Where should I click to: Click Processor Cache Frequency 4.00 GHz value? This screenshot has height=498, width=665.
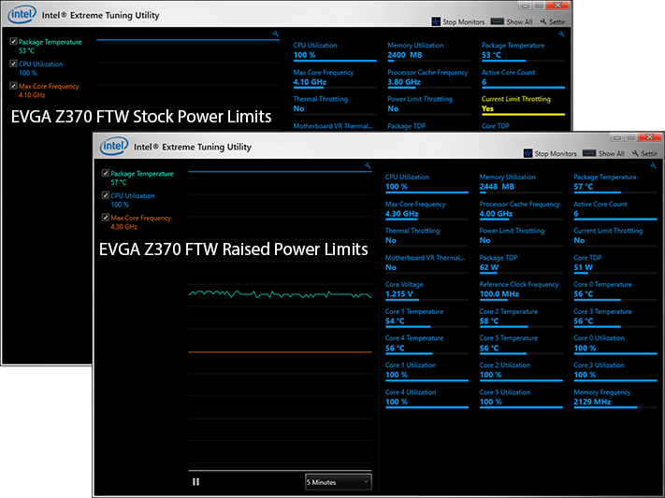496,214
